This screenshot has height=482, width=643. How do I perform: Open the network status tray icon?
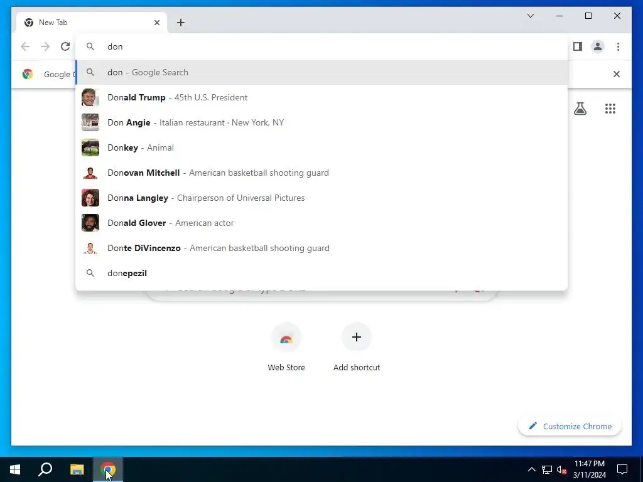click(547, 469)
